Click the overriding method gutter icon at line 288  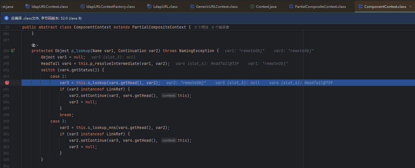tap(13, 51)
